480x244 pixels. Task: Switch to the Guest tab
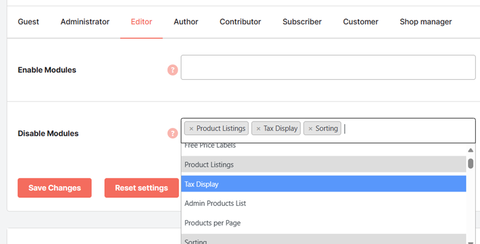[x=28, y=22]
